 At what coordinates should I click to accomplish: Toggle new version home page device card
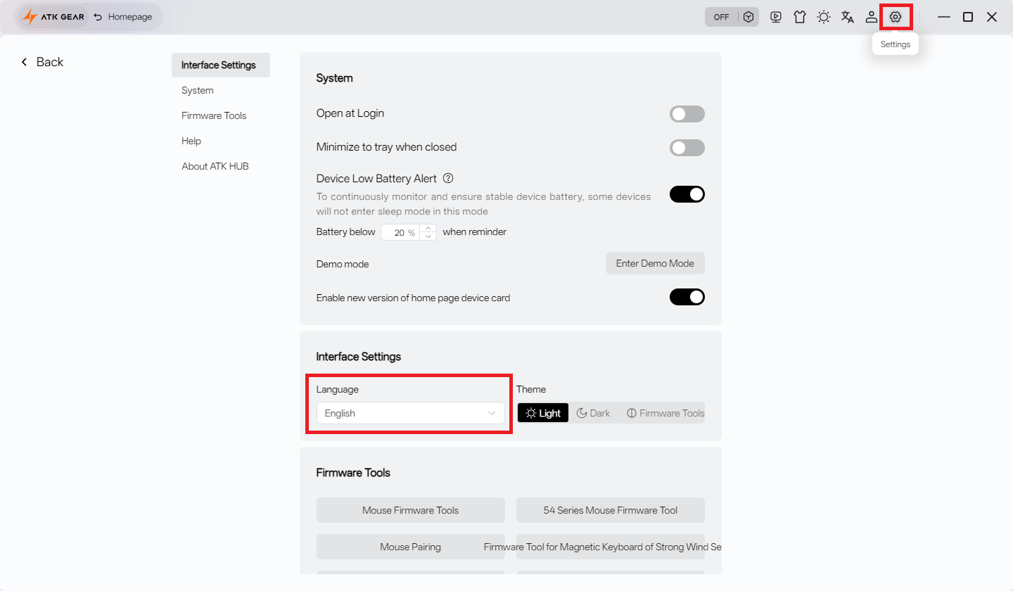[687, 297]
